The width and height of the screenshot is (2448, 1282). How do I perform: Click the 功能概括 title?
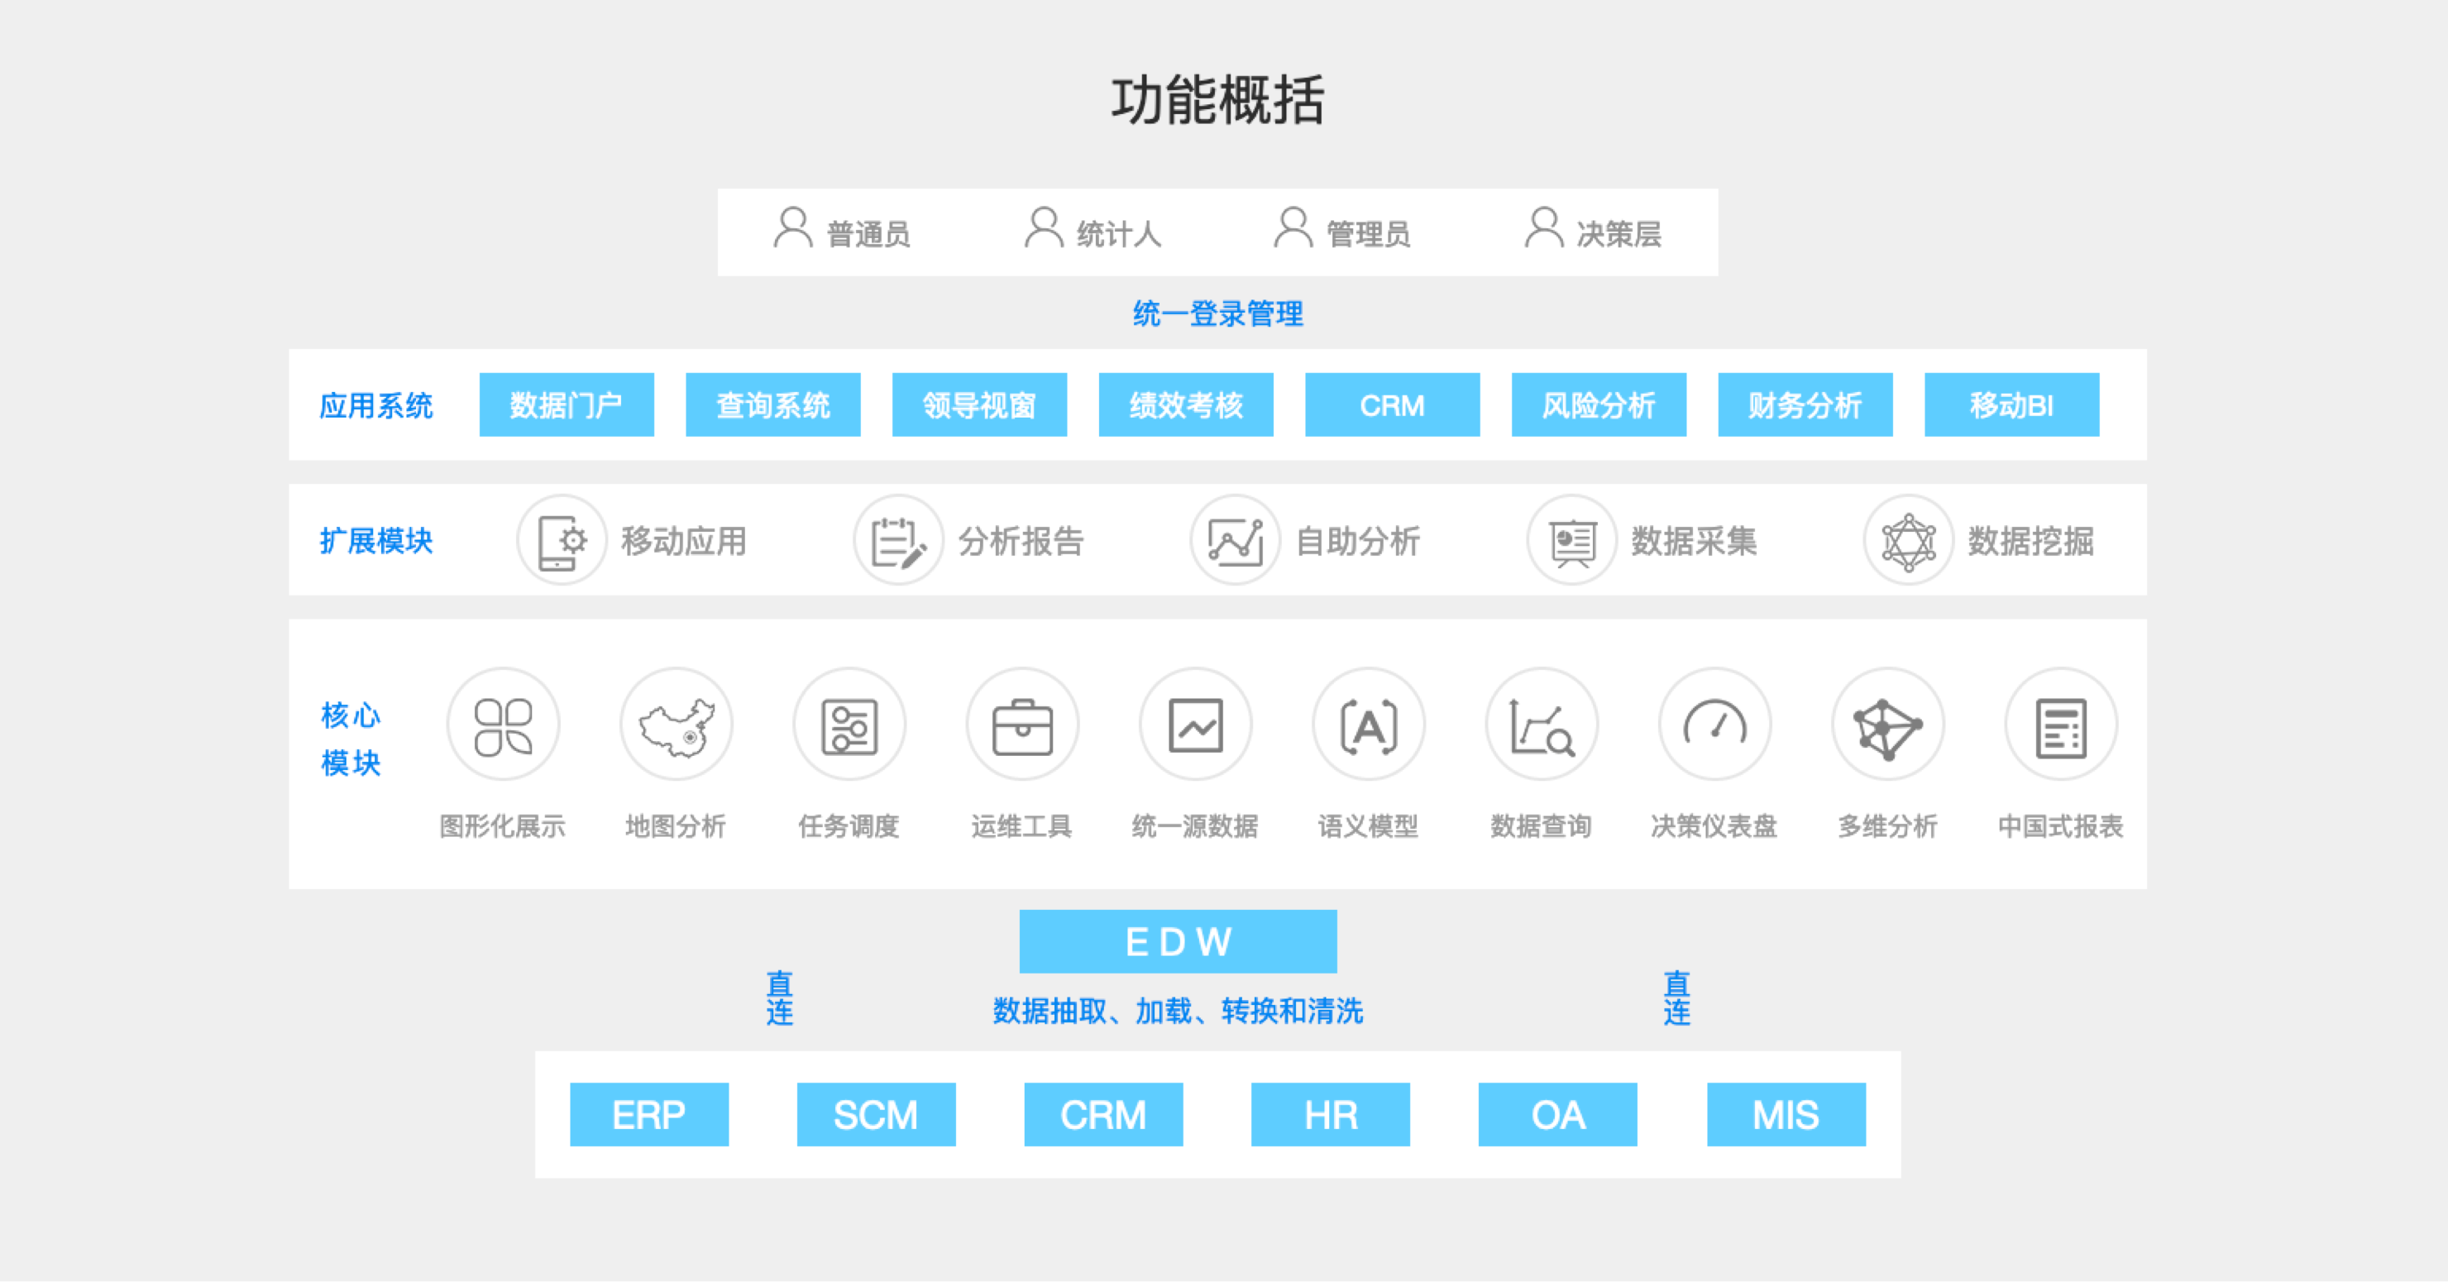(x=1217, y=100)
